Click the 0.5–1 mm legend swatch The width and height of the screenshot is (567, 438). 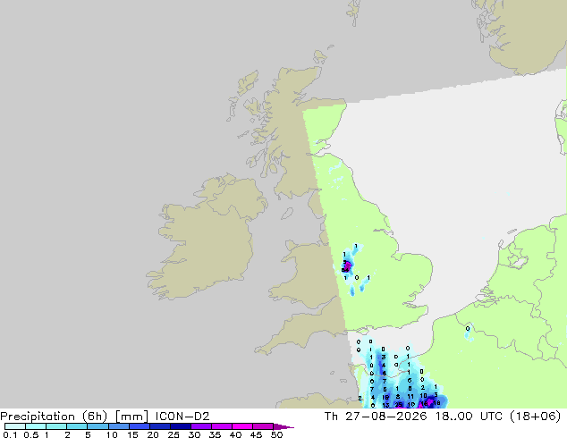coord(36,426)
